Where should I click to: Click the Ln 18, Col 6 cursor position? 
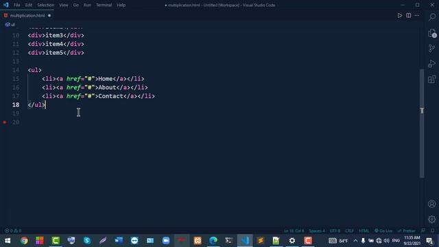(x=294, y=231)
